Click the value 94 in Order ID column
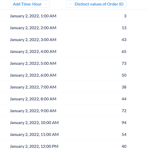 pyautogui.click(x=124, y=123)
